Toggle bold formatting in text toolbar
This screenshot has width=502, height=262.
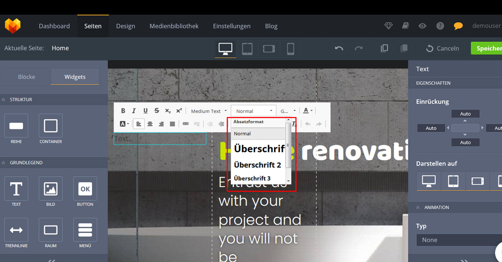(x=123, y=111)
